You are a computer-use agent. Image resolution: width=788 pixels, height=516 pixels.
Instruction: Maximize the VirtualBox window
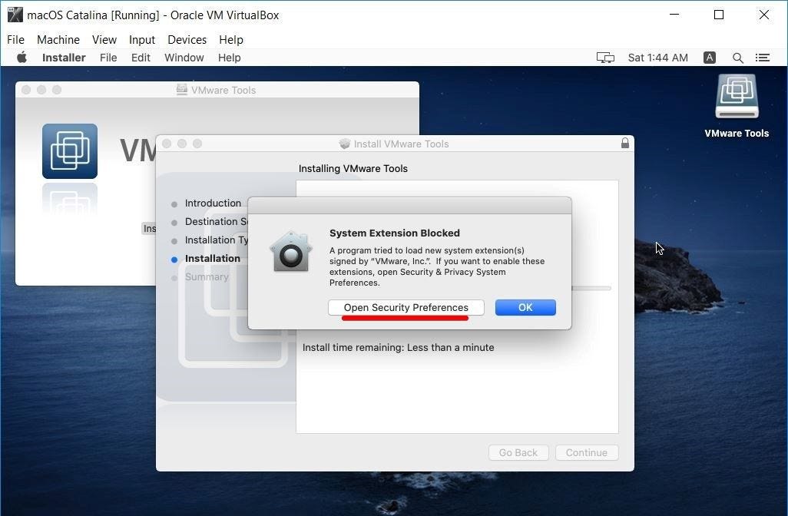click(719, 15)
